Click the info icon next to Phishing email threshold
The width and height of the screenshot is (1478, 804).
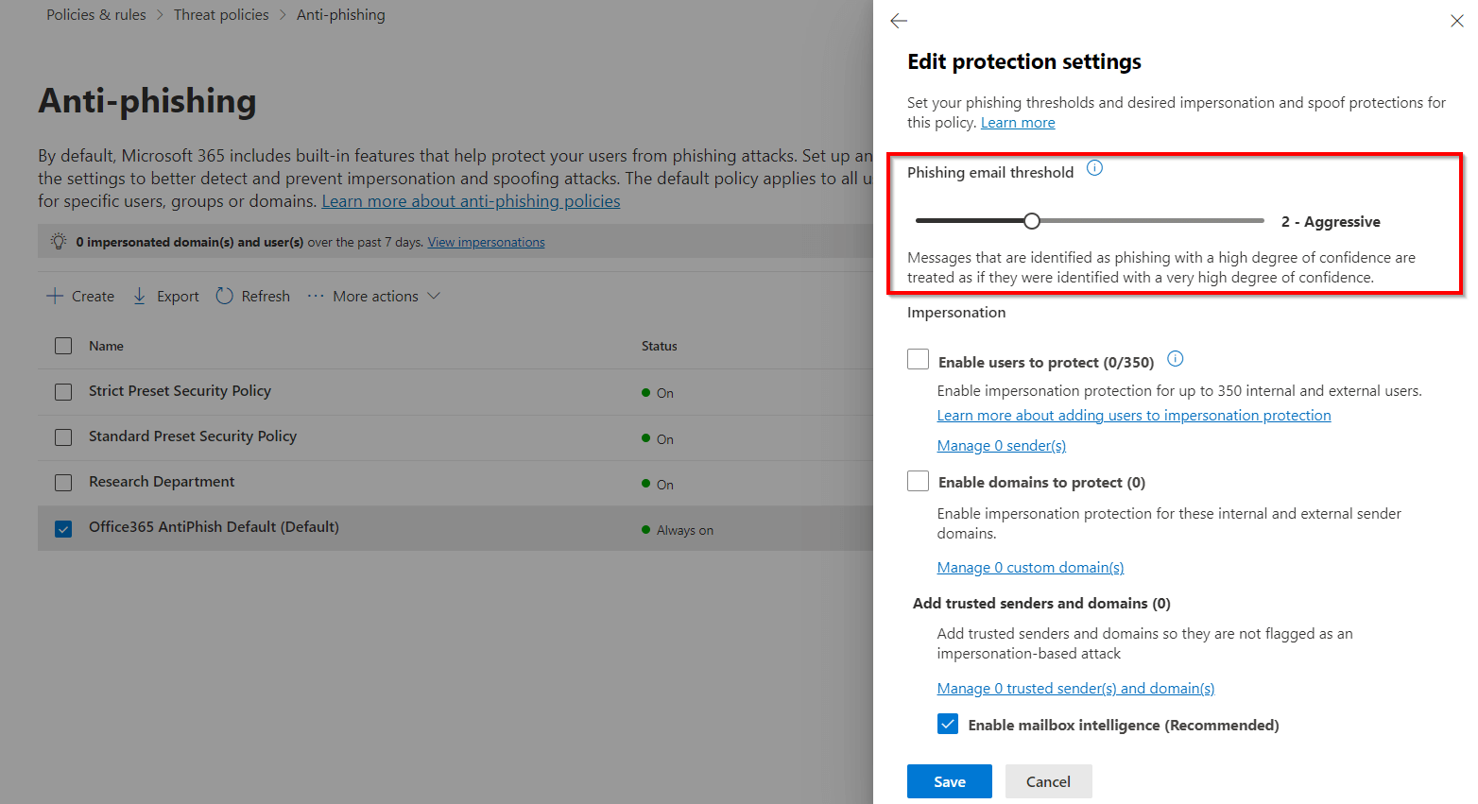point(1094,167)
